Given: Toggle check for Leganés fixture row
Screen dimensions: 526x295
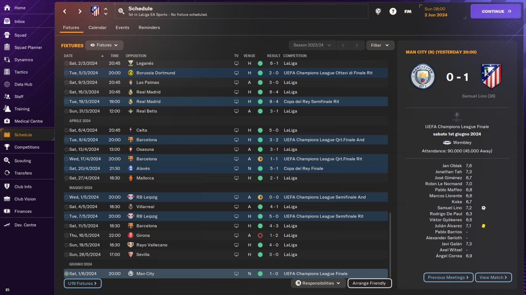Looking at the screenshot, I should tap(66, 63).
